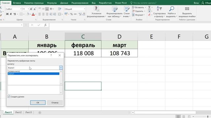Open the Power Pivot ribbon tab
211x118 pixels.
pyautogui.click(x=121, y=3)
